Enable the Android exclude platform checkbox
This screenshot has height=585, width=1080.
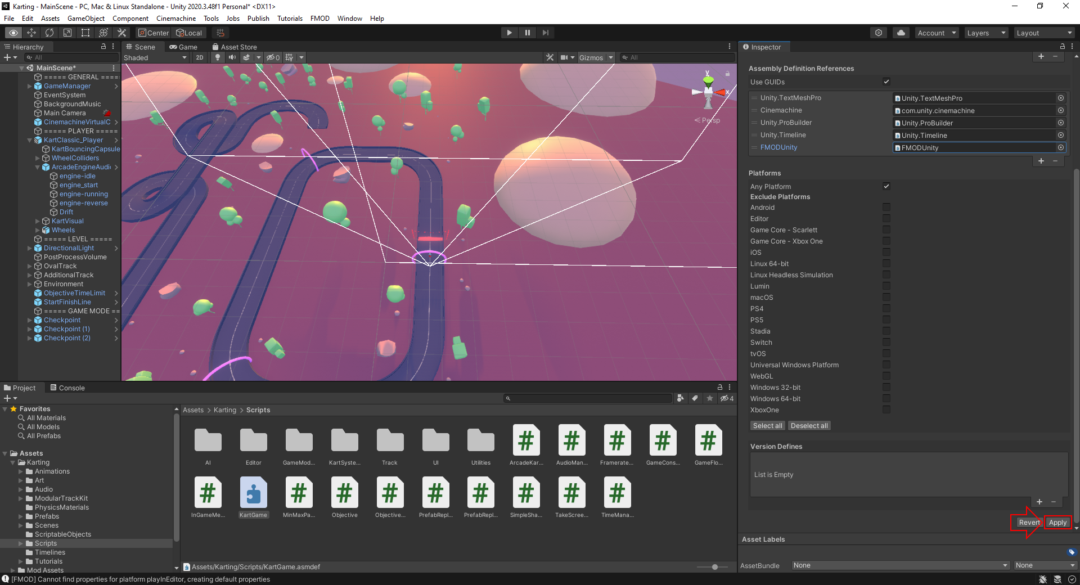[886, 208]
